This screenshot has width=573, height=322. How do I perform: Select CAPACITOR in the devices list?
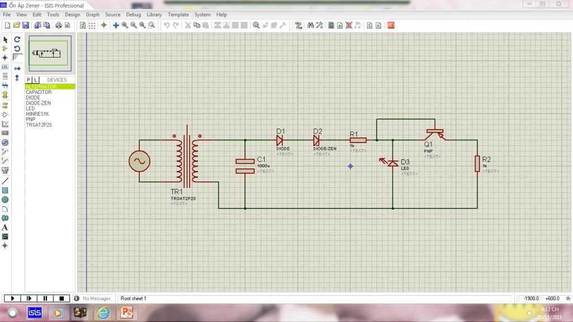[x=39, y=92]
